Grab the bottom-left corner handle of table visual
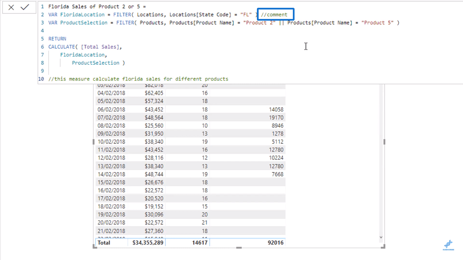Viewport: 463px width, 260px height. (x=95, y=247)
